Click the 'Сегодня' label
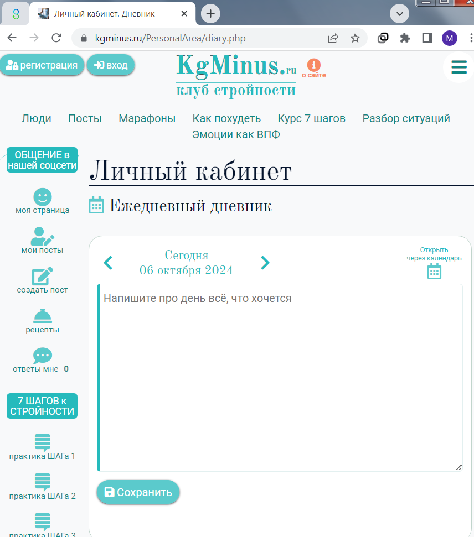The width and height of the screenshot is (474, 537). (187, 255)
